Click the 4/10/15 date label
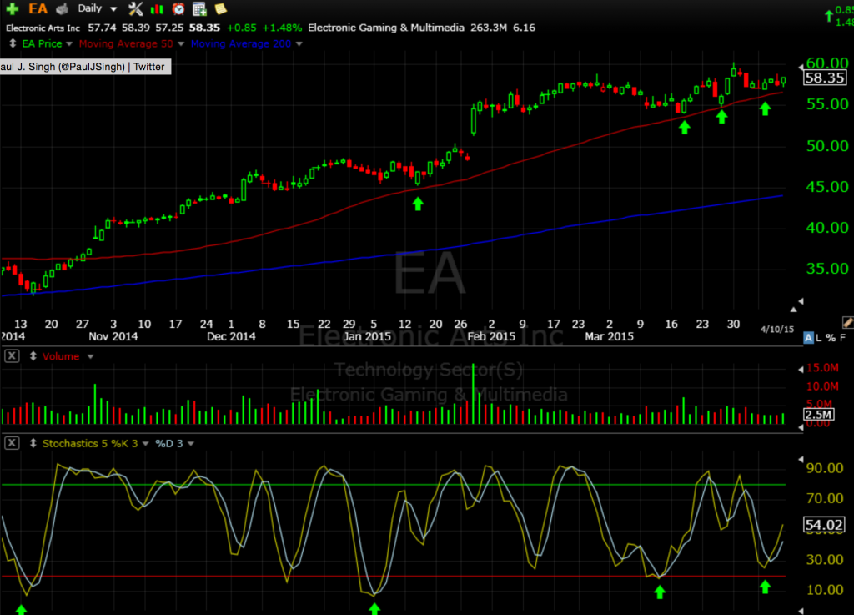This screenshot has width=854, height=615. point(777,329)
